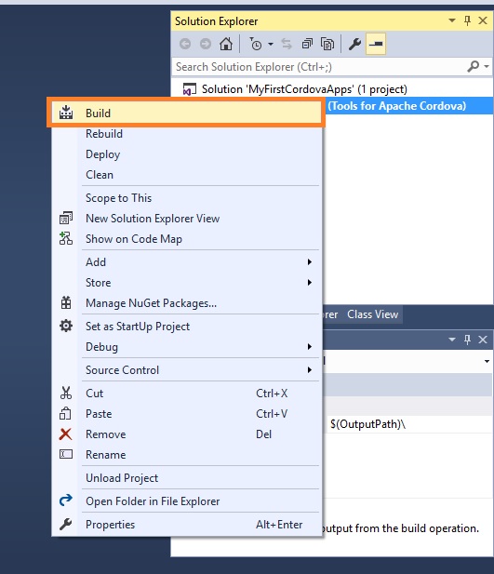Click the Rename icon
Viewport: 494px width, 574px height.
click(66, 454)
